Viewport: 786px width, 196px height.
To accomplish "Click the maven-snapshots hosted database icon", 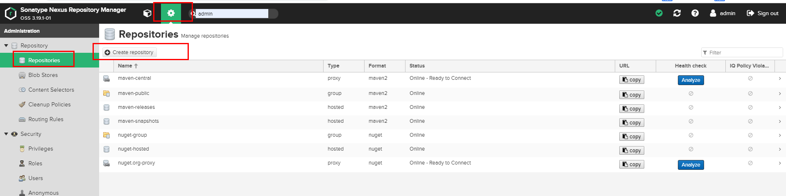I will click(106, 122).
